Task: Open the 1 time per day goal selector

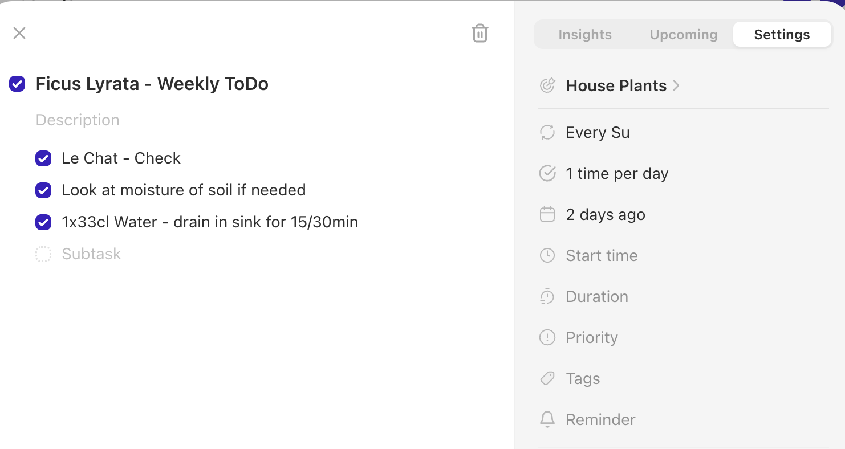Action: tap(617, 174)
